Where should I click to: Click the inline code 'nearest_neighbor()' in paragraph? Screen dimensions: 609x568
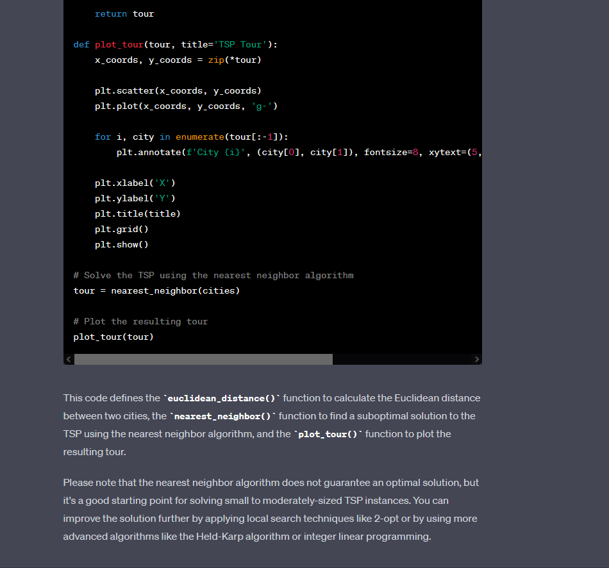222,416
